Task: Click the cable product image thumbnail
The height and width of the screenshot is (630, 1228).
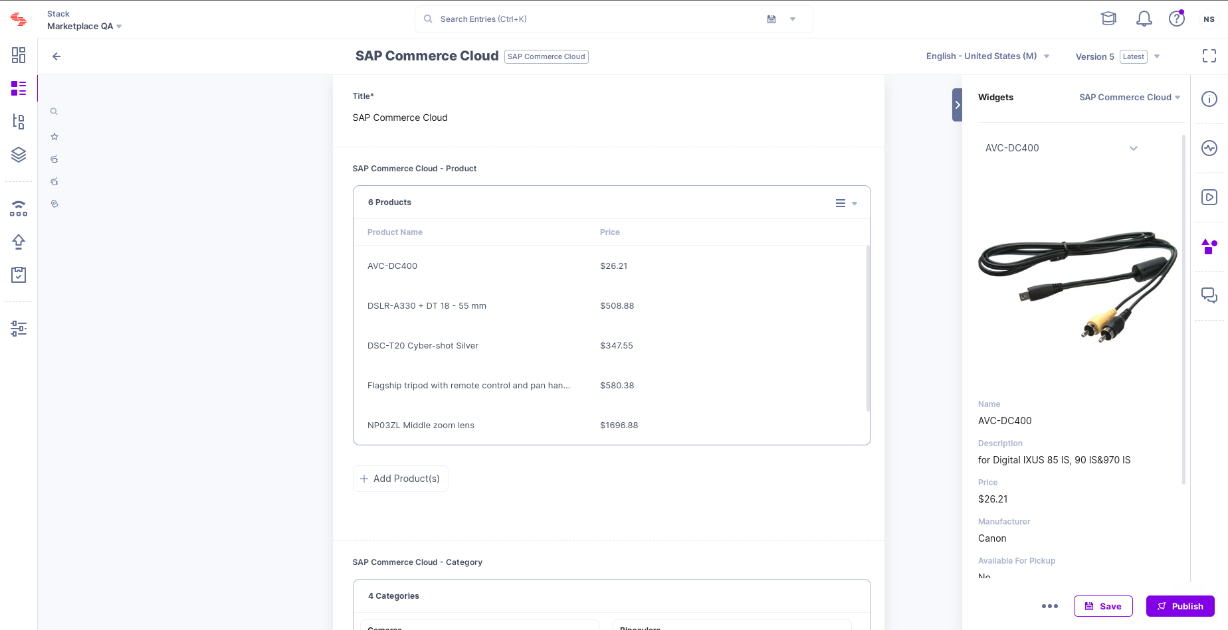Action: point(1076,286)
